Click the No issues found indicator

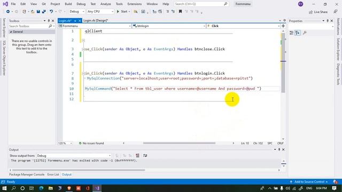(x=91, y=143)
